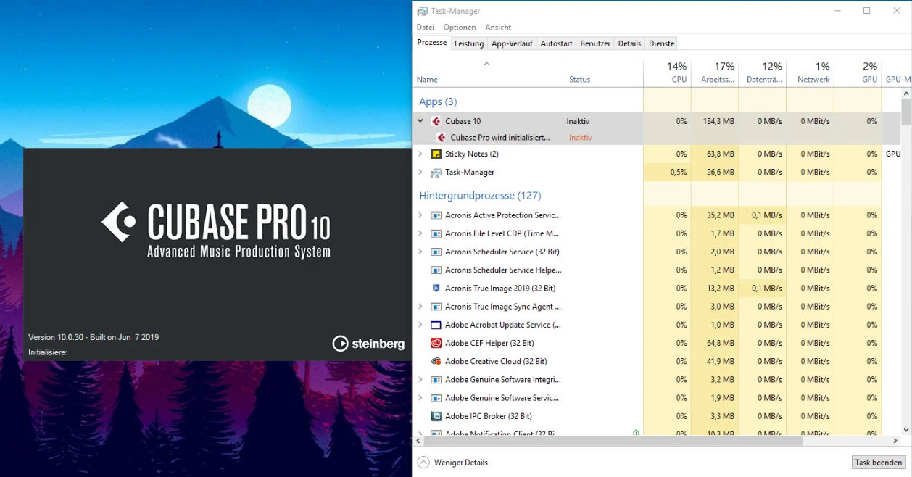The height and width of the screenshot is (477, 912).
Task: Switch to the Benutzer tab
Action: [595, 43]
